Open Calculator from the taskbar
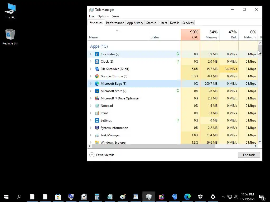The height and width of the screenshot is (202, 270). pyautogui.click(x=97, y=197)
